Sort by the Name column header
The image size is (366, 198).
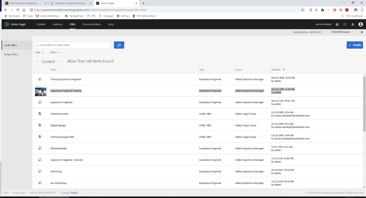click(x=54, y=70)
